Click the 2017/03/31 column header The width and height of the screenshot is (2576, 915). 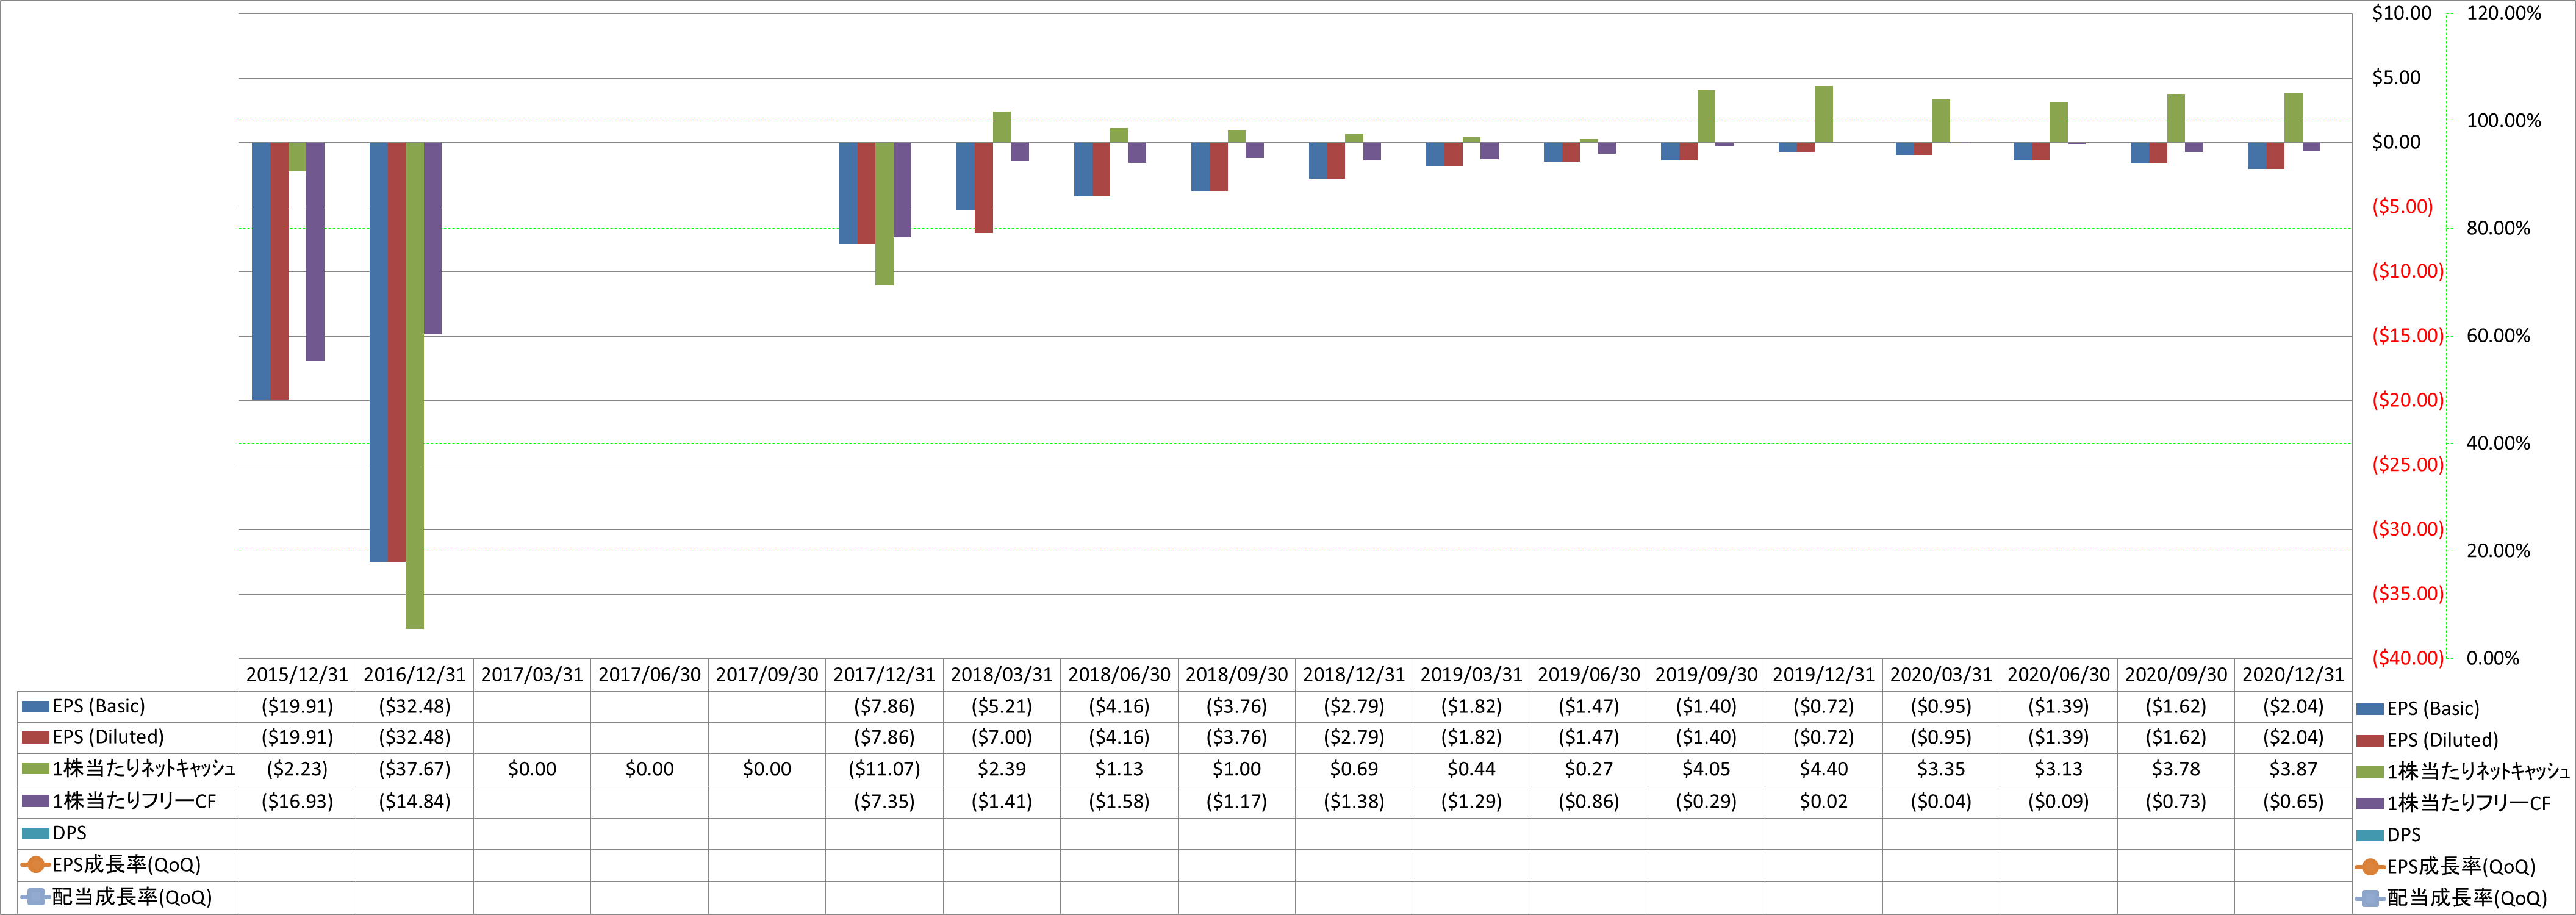[x=532, y=675]
